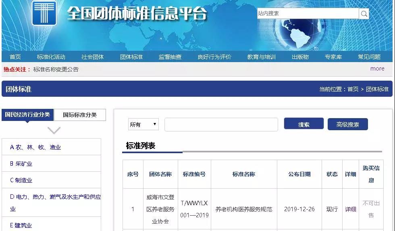Open 教育与培训 navigation item
Image resolution: width=395 pixels, height=231 pixels.
tap(261, 57)
